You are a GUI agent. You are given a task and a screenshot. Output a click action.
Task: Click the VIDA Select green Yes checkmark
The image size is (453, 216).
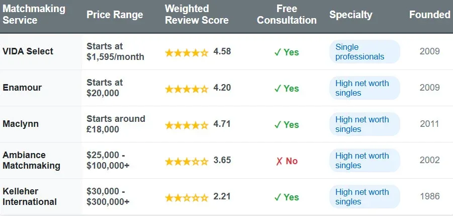[x=287, y=52]
